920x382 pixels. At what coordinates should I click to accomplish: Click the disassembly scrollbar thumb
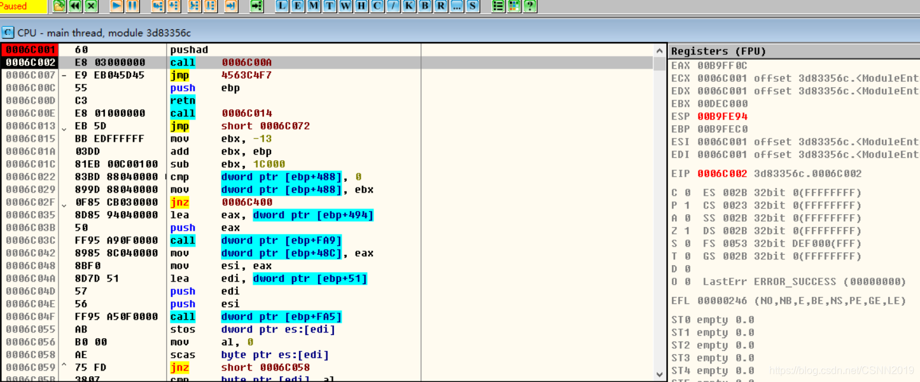(x=660, y=63)
